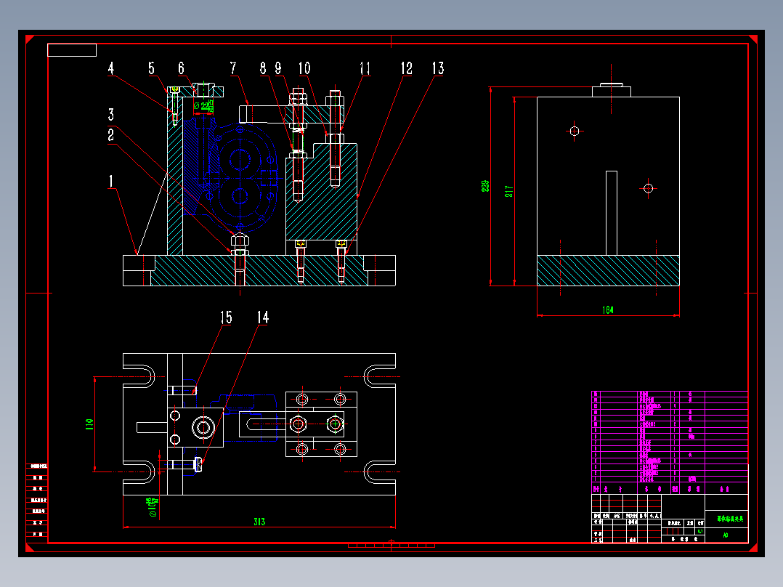Viewport: 783px width, 587px height.
Task: Click the green drawing title in title block
Action: [x=730, y=519]
